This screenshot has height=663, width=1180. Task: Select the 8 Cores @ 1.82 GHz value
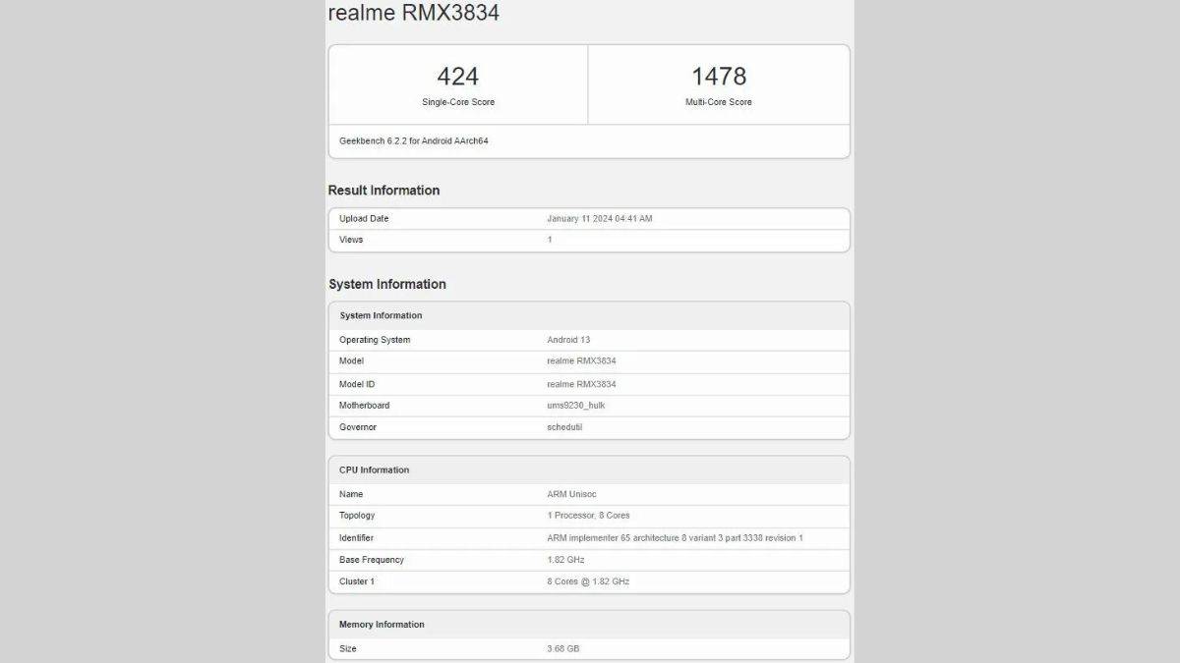click(x=588, y=581)
